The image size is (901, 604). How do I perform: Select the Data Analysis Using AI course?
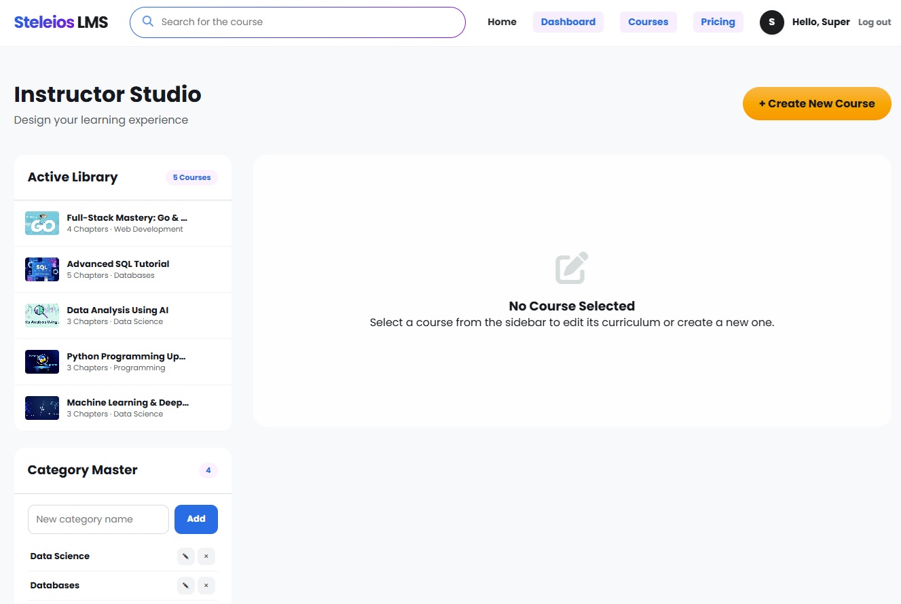point(123,316)
